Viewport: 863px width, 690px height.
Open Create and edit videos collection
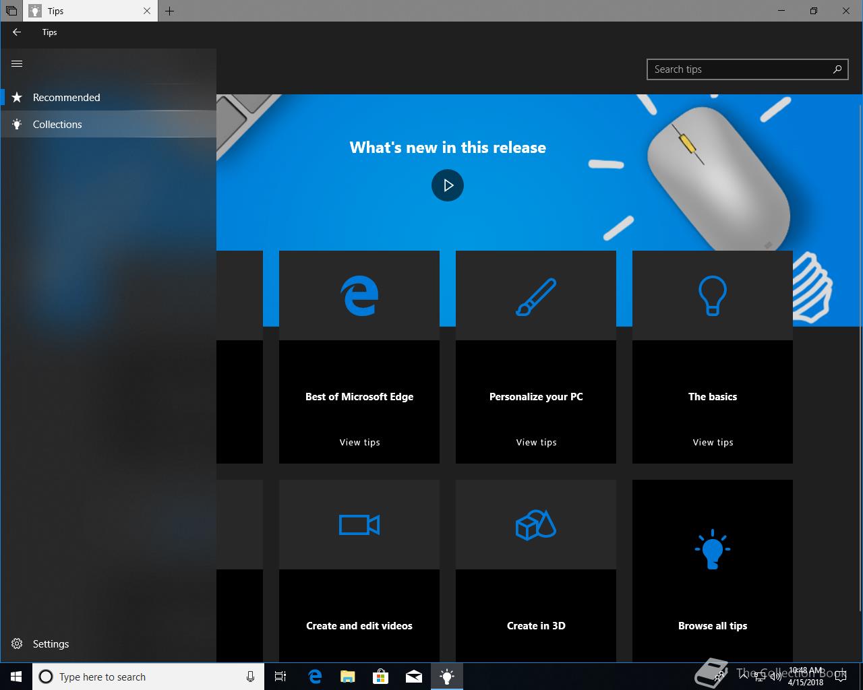coord(359,625)
